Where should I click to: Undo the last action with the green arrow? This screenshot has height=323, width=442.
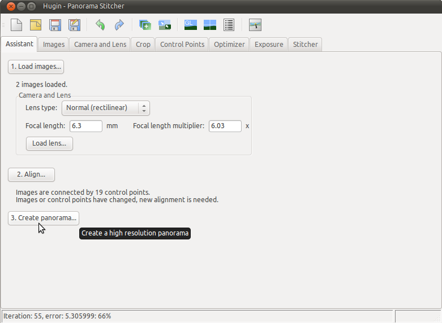pyautogui.click(x=100, y=25)
